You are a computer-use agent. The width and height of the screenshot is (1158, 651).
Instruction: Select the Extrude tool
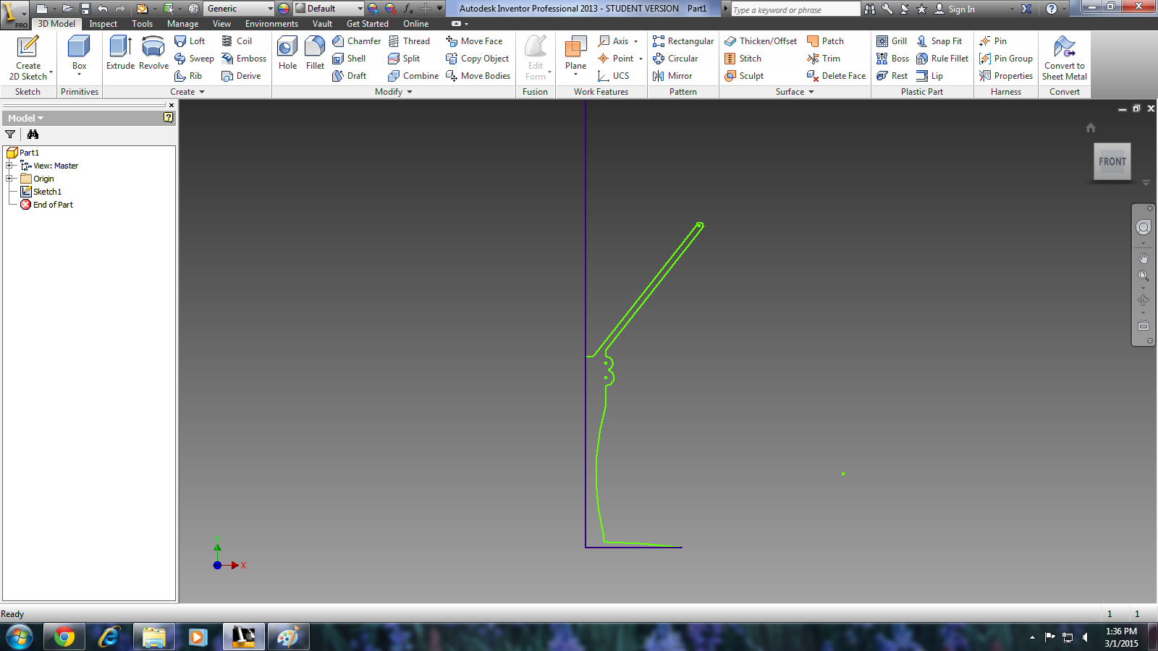[x=120, y=53]
